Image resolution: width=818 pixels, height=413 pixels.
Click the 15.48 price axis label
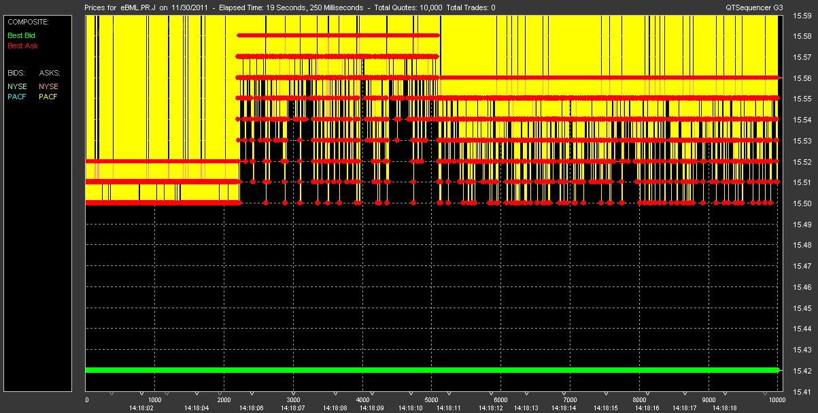coord(802,245)
